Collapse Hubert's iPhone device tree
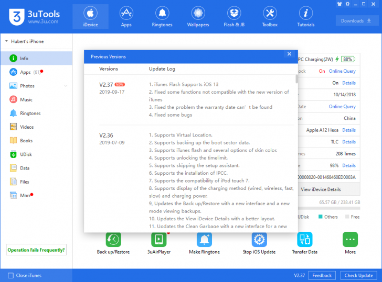This screenshot has height=282, width=382. [7, 41]
